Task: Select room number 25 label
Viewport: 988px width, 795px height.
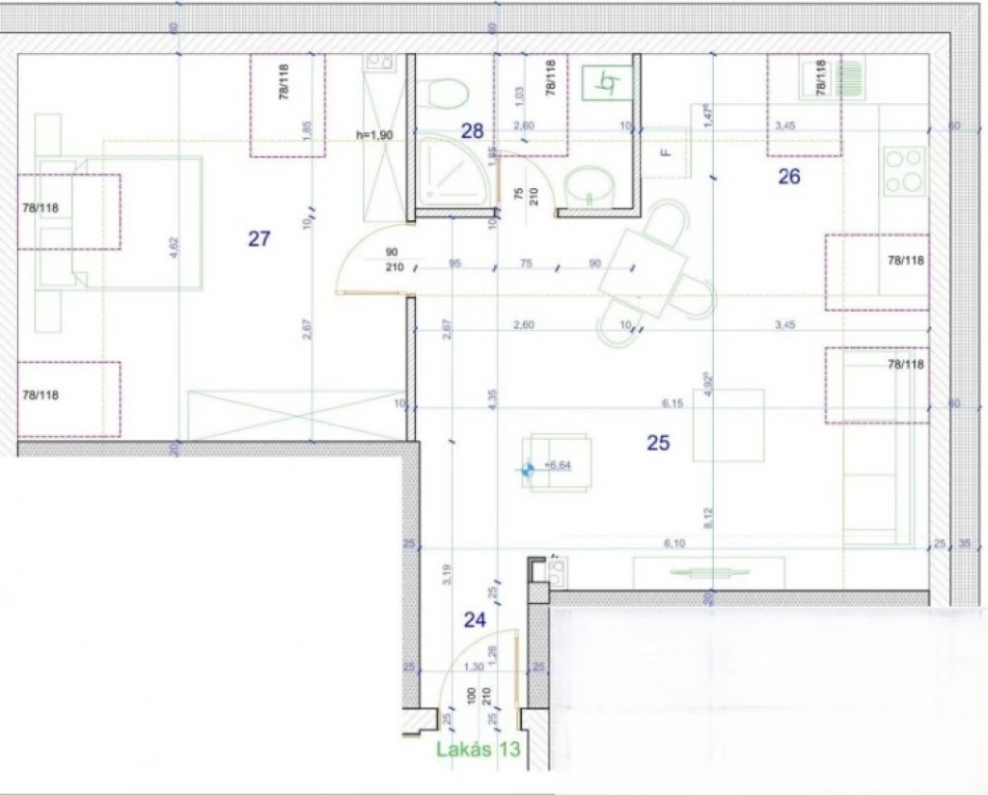Action: [658, 443]
